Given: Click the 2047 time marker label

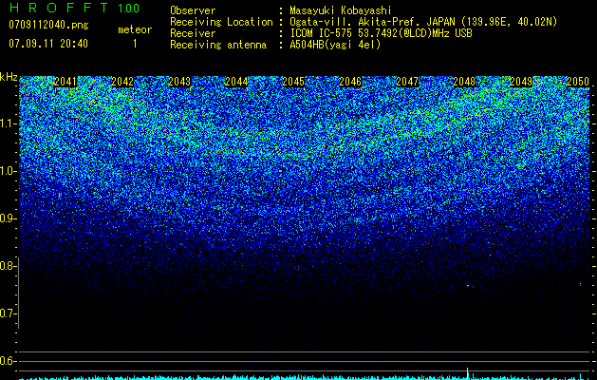Looking at the screenshot, I should [407, 82].
